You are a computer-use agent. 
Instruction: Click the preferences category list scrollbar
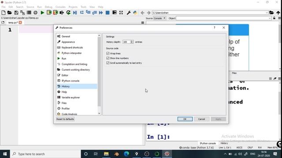click(x=99, y=72)
